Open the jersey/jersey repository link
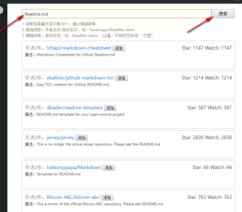This screenshot has width=242, height=212. 61,138
